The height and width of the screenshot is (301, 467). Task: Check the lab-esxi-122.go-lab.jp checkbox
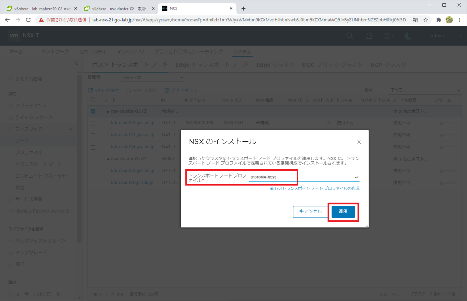click(x=93, y=171)
